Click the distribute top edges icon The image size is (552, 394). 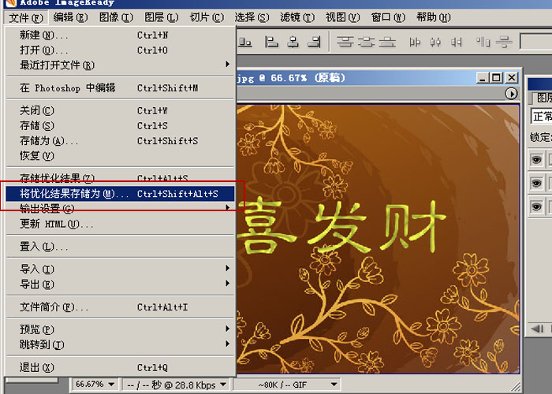345,43
